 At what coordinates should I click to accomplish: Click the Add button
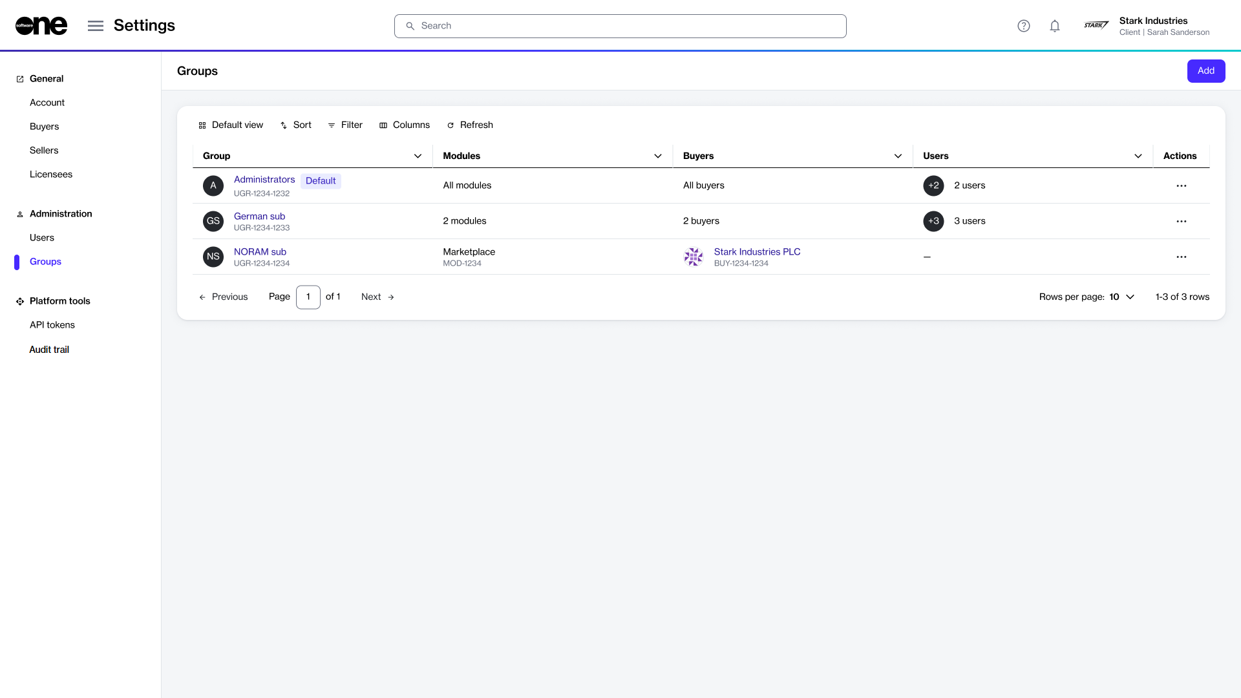pyautogui.click(x=1205, y=71)
